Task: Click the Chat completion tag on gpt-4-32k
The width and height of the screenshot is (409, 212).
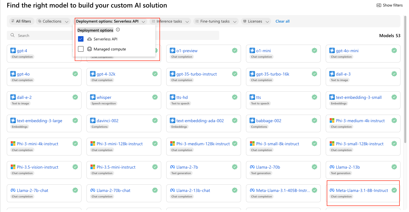Action: [102, 80]
